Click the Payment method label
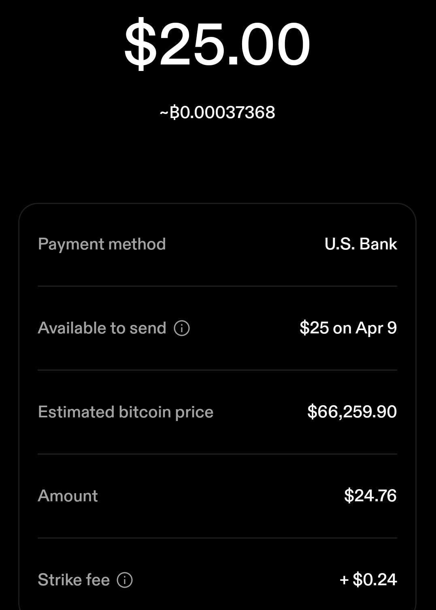 [102, 244]
